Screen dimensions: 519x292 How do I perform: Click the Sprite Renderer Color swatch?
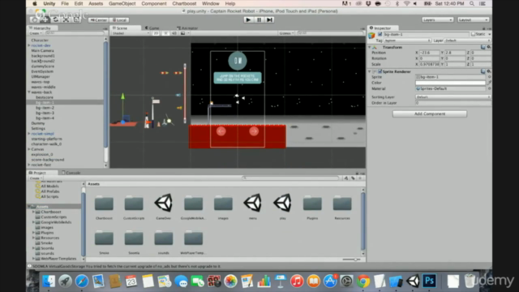[x=451, y=83]
